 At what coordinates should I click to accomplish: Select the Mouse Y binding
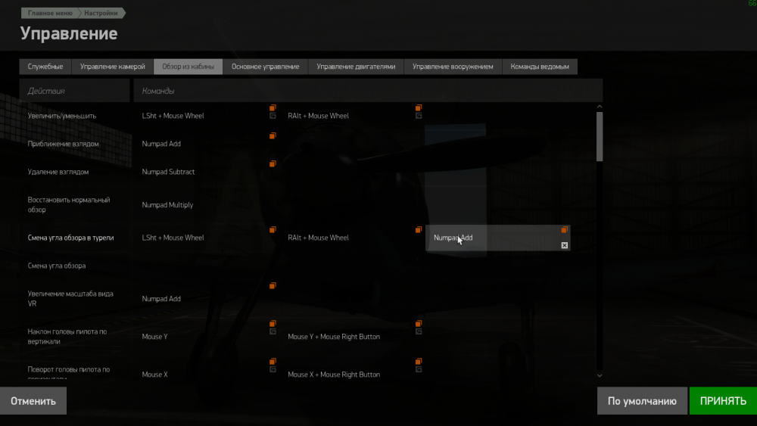pos(155,337)
